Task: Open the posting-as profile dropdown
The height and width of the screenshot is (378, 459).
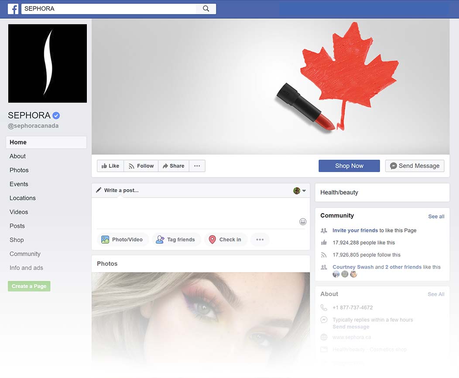Action: pyautogui.click(x=299, y=191)
